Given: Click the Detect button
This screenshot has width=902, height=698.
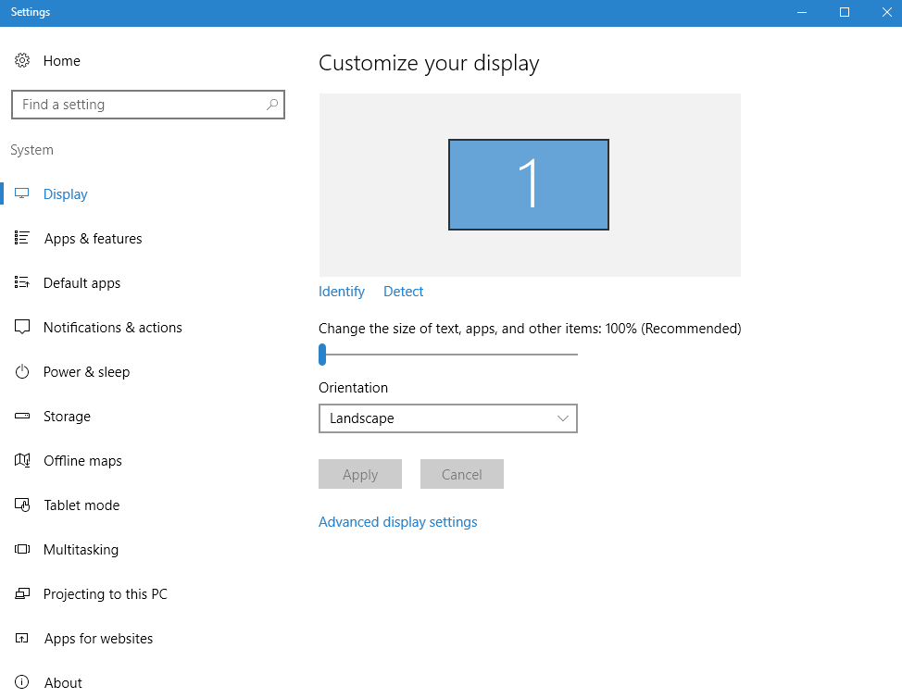Looking at the screenshot, I should coord(403,291).
